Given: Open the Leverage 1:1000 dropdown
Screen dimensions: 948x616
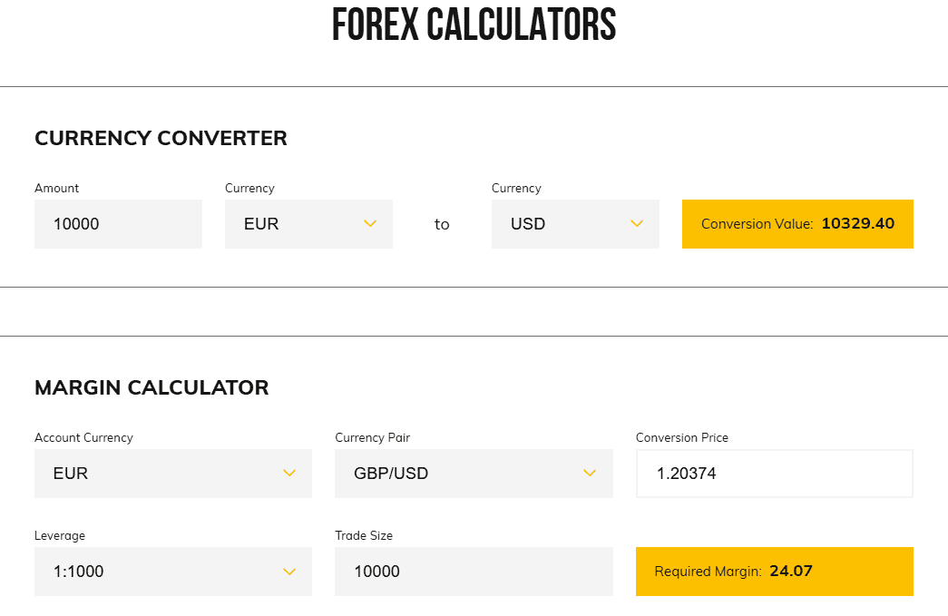Looking at the screenshot, I should point(172,572).
